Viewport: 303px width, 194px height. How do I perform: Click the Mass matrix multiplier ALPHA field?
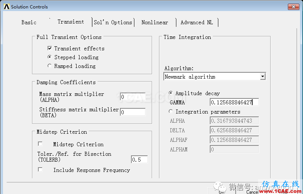click(x=133, y=97)
